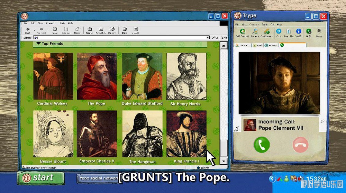Open Trype Call menu

(x=272, y=25)
